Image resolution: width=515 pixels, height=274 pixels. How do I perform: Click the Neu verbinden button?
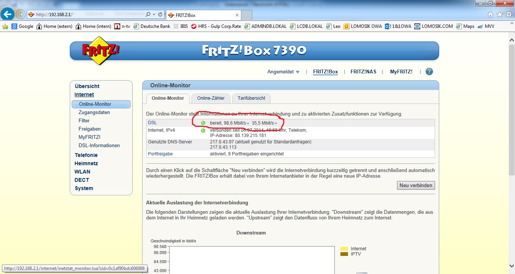(416, 186)
